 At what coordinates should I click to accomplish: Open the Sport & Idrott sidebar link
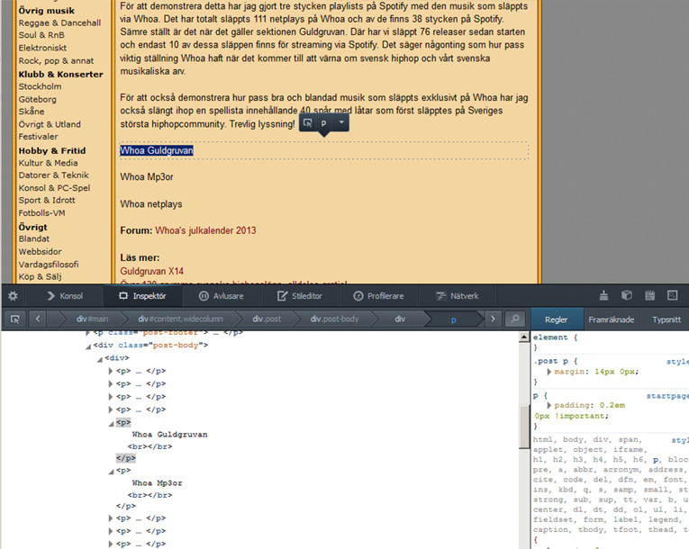point(47,201)
